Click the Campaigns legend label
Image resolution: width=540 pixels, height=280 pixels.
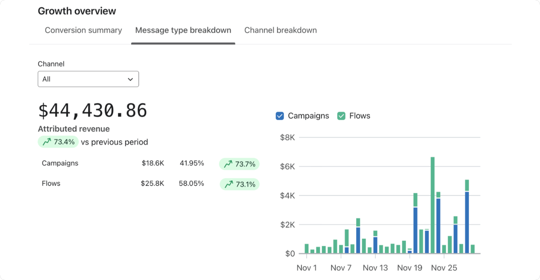[x=308, y=116]
